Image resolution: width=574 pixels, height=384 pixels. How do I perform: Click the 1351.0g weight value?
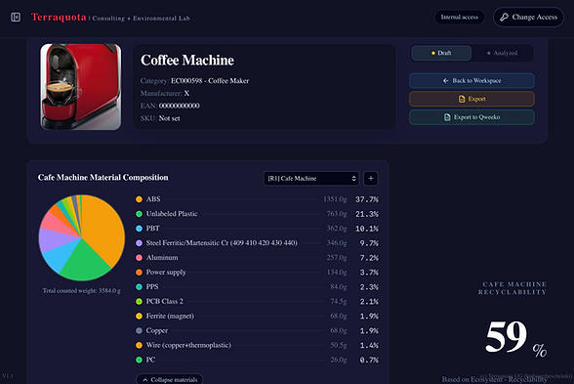tap(335, 199)
